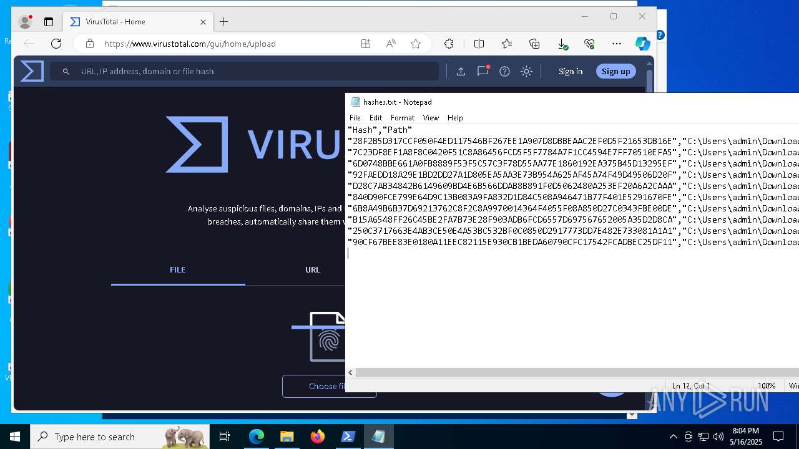Click the hash line starting 92FAEDD18A
The height and width of the screenshot is (449, 799).
coord(573,175)
